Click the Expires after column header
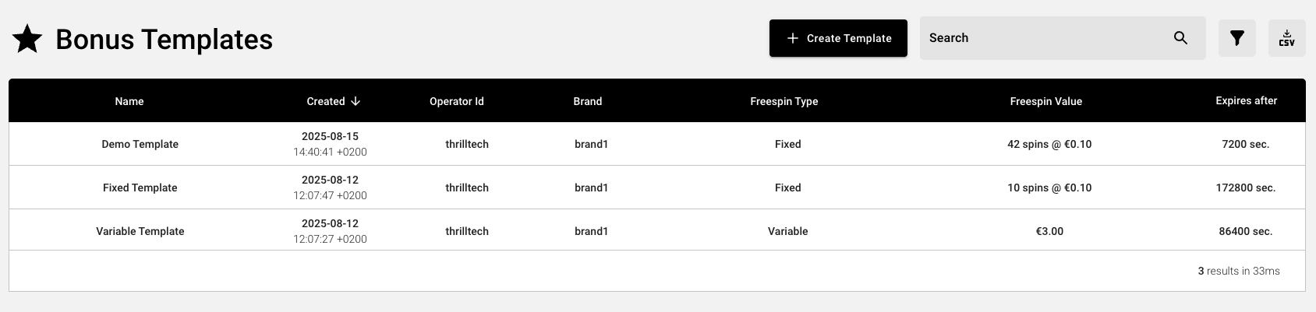Image resolution: width=1316 pixels, height=312 pixels. pos(1246,100)
